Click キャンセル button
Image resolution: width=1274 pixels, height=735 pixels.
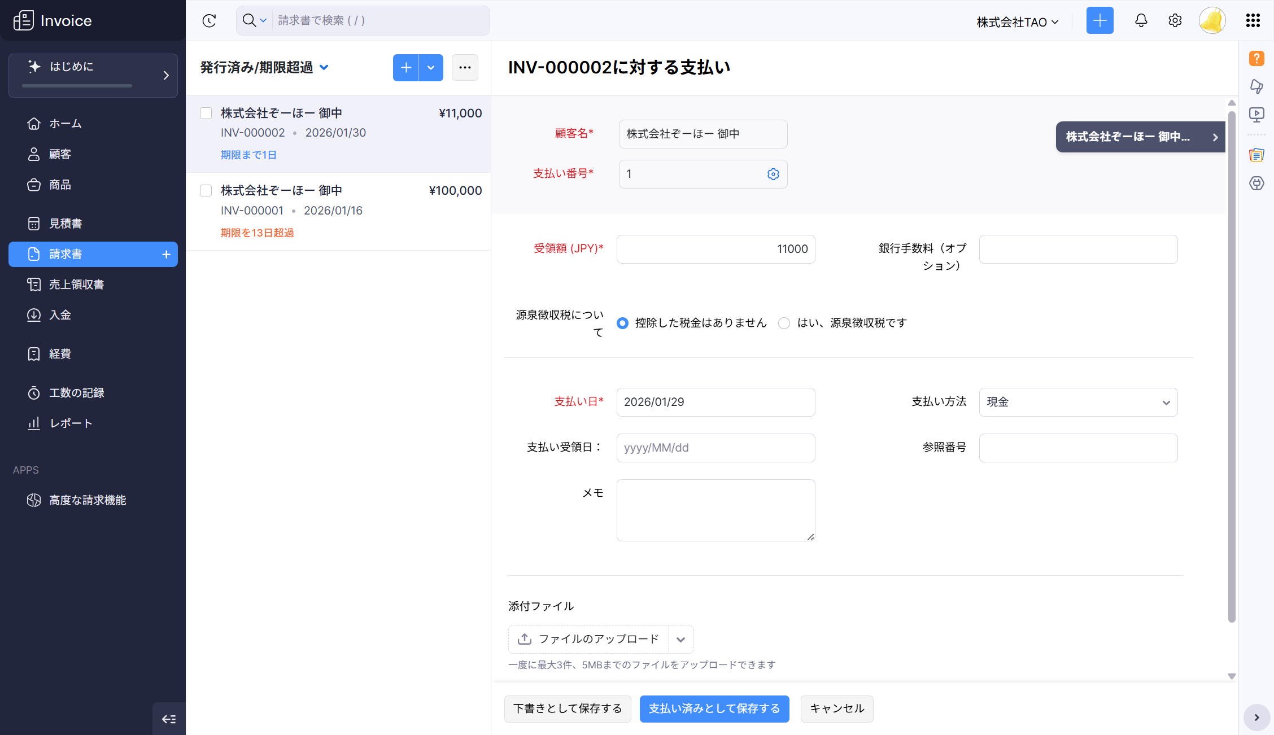click(x=836, y=708)
